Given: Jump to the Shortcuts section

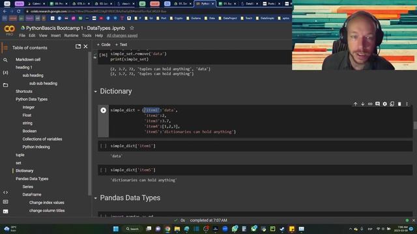Looking at the screenshot, I should point(24,91).
